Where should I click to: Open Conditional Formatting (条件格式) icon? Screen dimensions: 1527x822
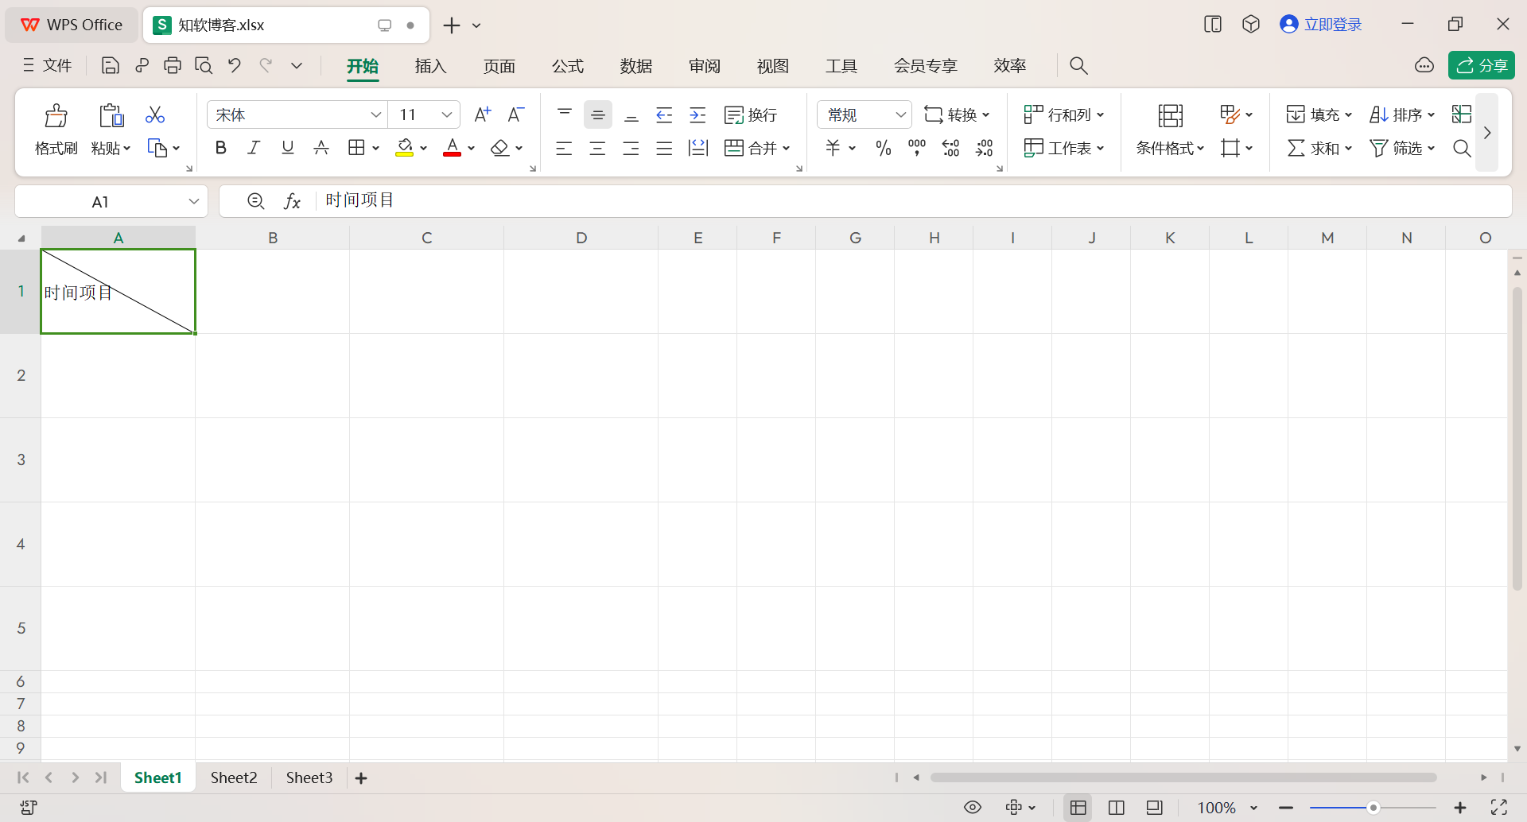coord(1170,115)
